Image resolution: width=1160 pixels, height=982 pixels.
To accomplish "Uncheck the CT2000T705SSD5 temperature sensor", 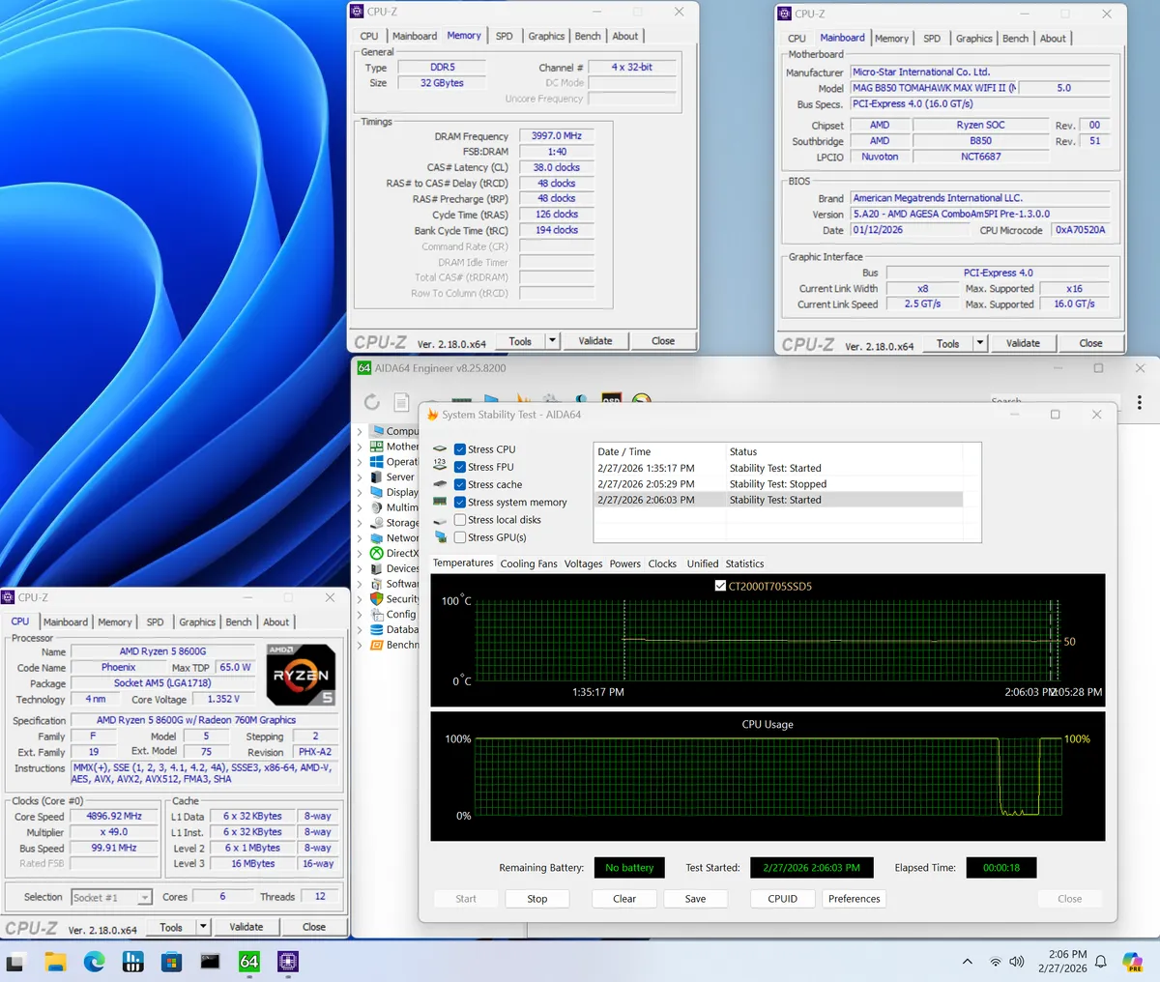I will [720, 586].
